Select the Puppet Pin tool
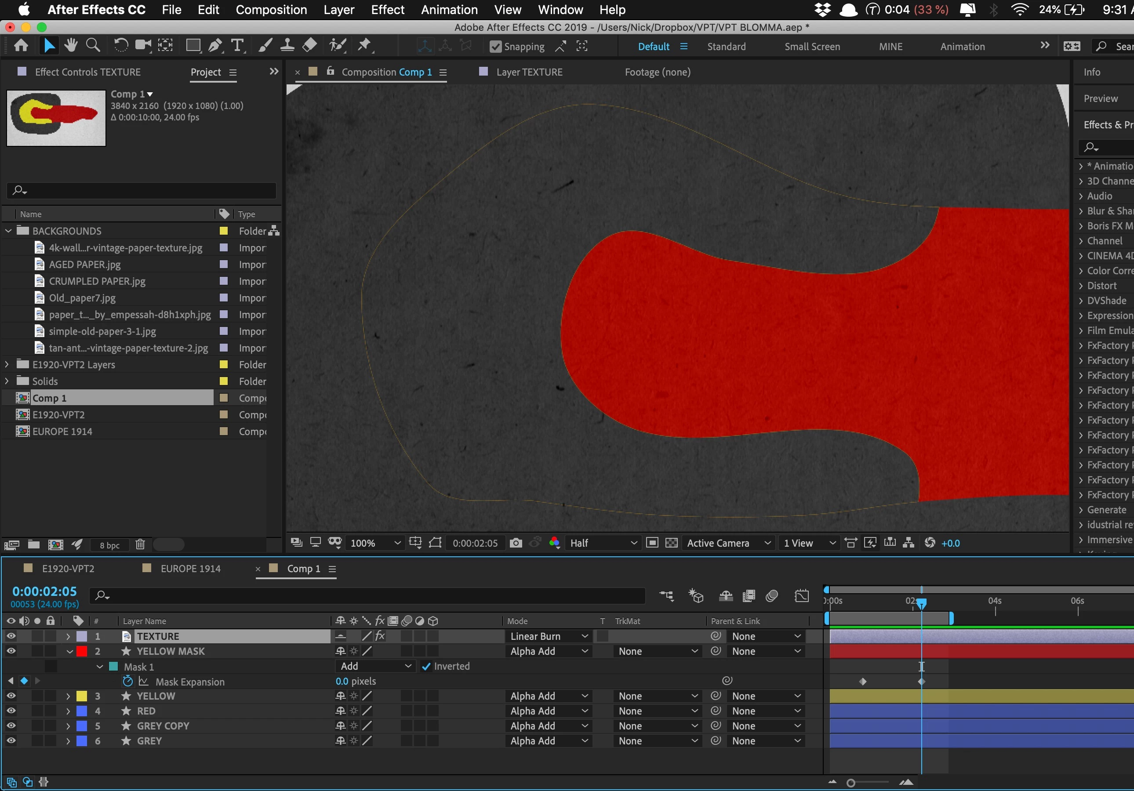The height and width of the screenshot is (791, 1134). tap(364, 46)
